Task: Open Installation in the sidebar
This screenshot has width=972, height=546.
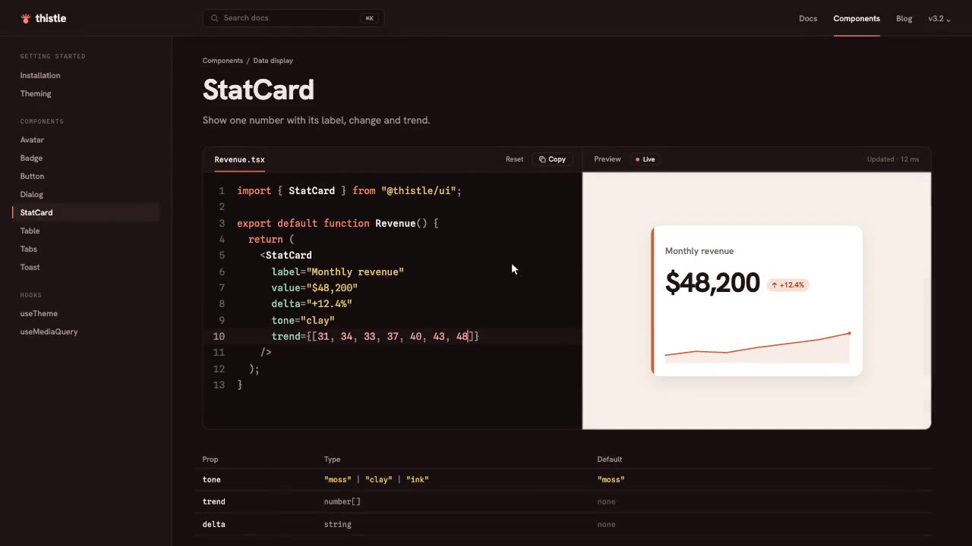Action: tap(40, 76)
